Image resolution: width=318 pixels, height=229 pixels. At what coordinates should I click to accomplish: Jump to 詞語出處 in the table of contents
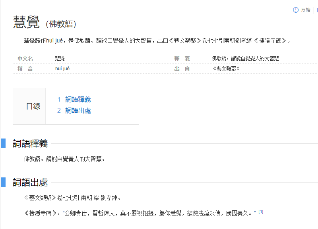78,111
